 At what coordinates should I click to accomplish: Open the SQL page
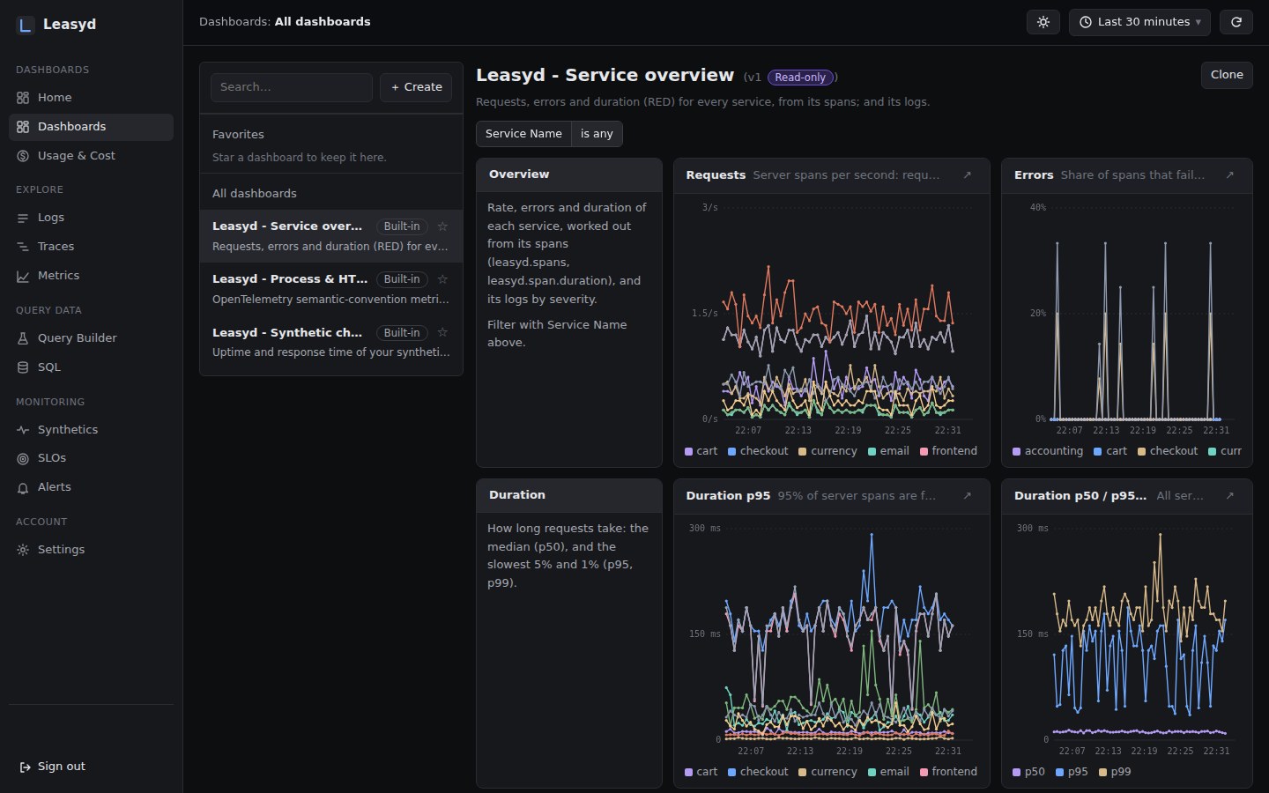[x=91, y=367]
